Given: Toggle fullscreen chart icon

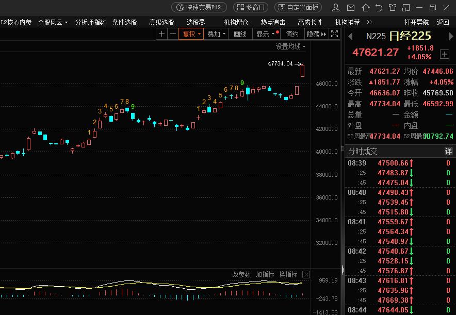Looking at the screenshot, I should pyautogui.click(x=334, y=34).
